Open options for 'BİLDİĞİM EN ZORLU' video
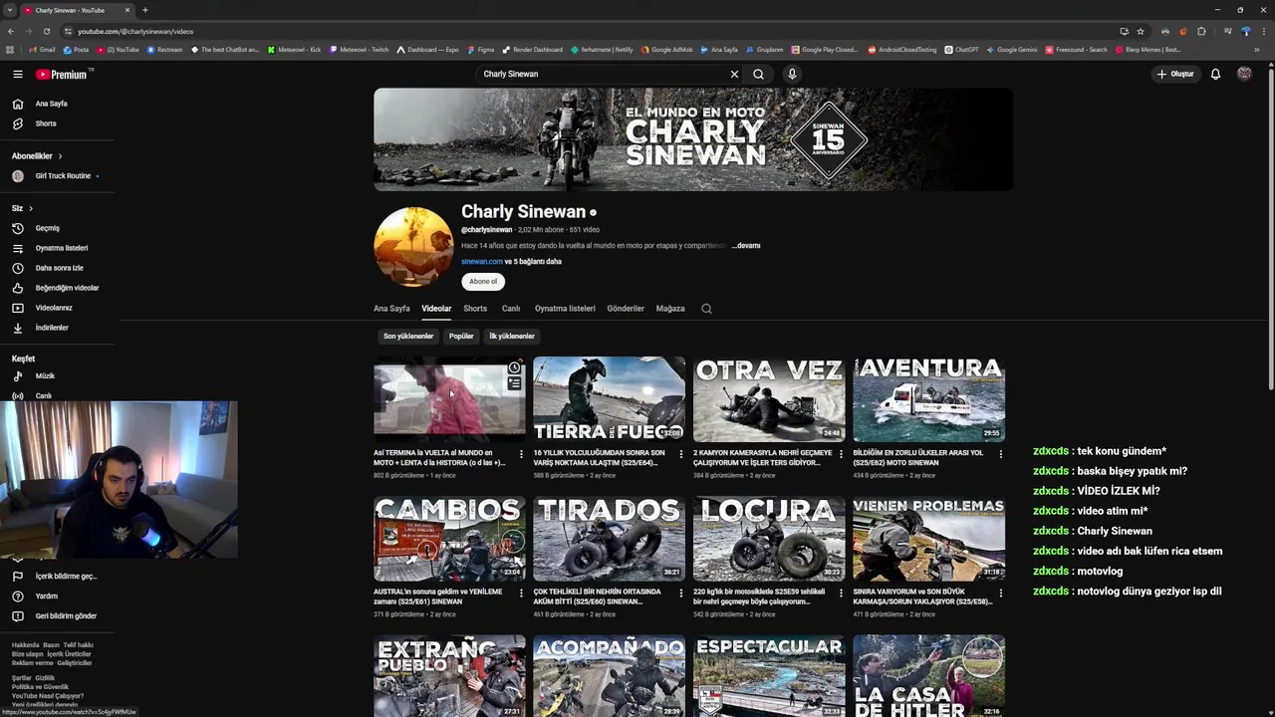The height and width of the screenshot is (717, 1275). [x=1000, y=454]
